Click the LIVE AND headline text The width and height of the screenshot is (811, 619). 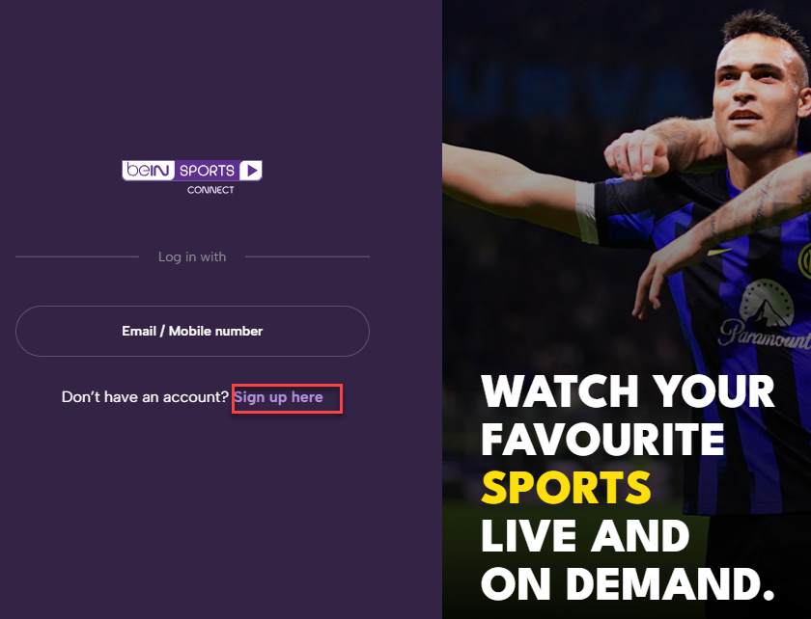click(585, 536)
